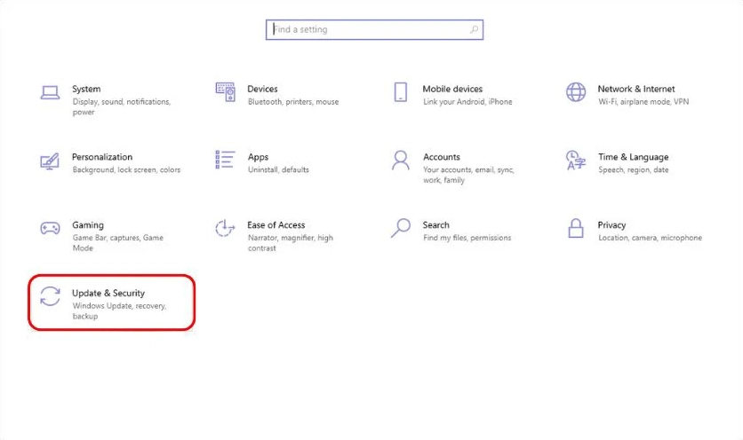Click 'Find my files, permissions' description
743x440 pixels.
coord(467,238)
